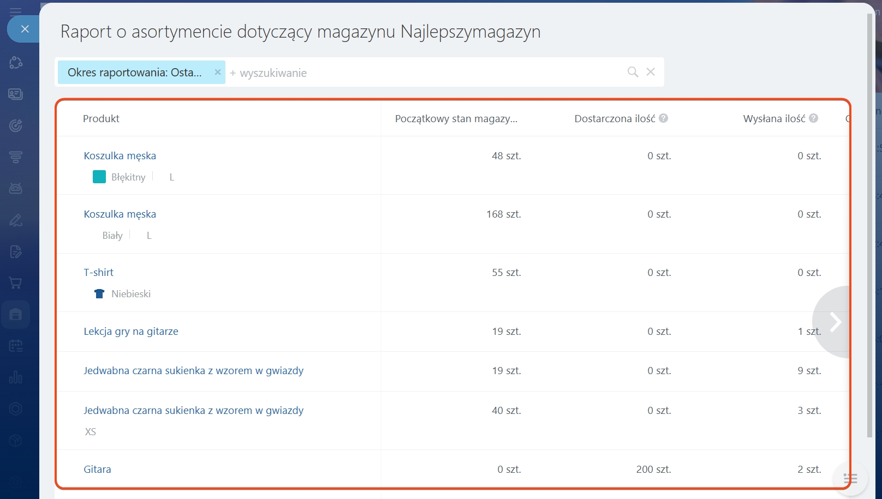Open the shopping cart sidebar icon
The image size is (882, 499).
coord(16,282)
